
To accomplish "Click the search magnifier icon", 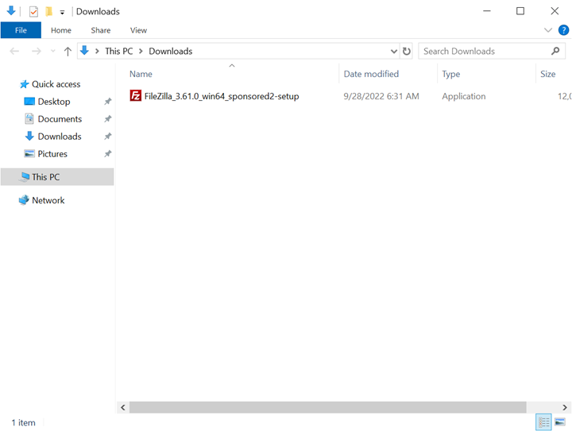I will pos(555,52).
